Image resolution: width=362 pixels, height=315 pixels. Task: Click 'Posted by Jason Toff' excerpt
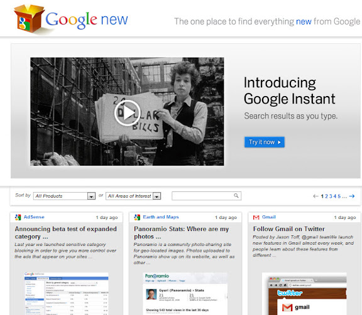[x=303, y=246]
